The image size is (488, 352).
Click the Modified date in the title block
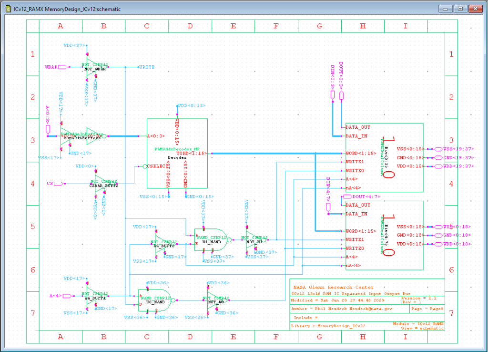(x=337, y=300)
